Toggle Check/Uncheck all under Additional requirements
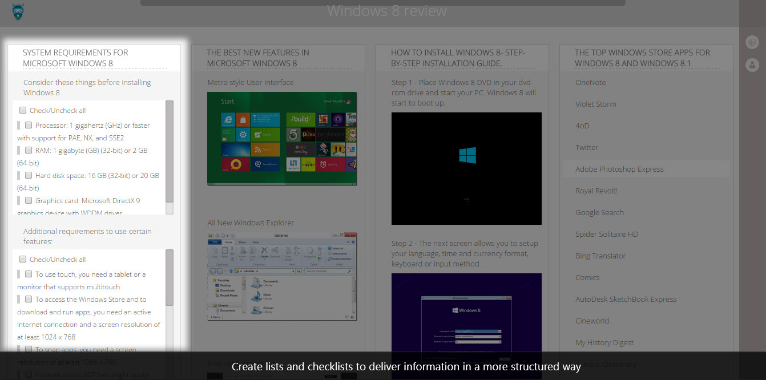Image resolution: width=766 pixels, height=380 pixels. pyautogui.click(x=23, y=259)
